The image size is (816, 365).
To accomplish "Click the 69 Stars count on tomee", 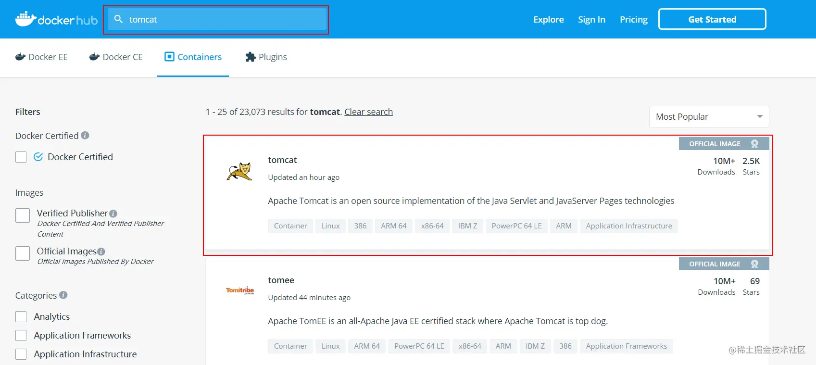I will click(x=752, y=286).
